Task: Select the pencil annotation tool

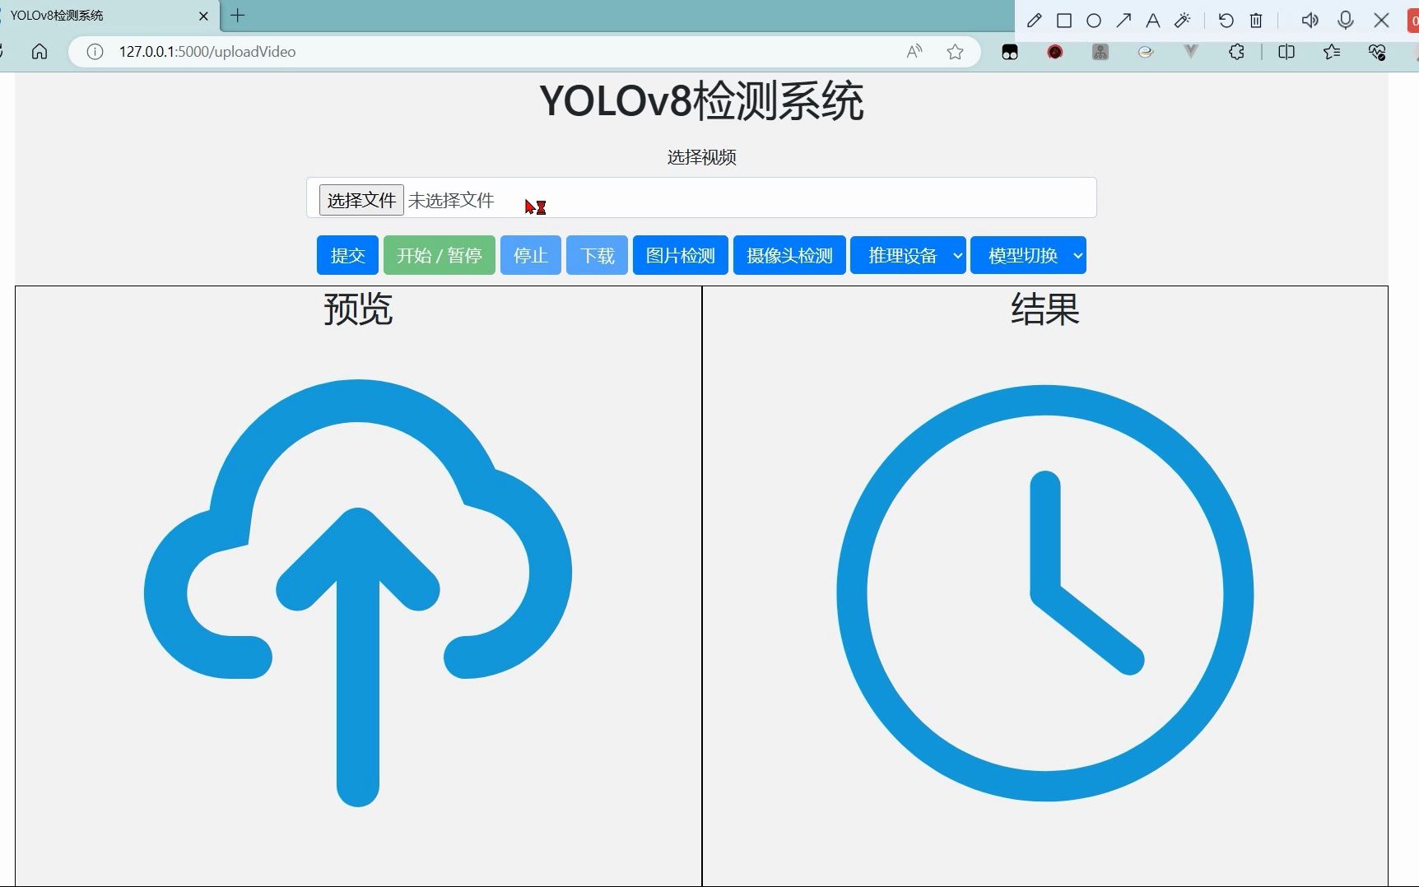Action: click(x=1035, y=21)
